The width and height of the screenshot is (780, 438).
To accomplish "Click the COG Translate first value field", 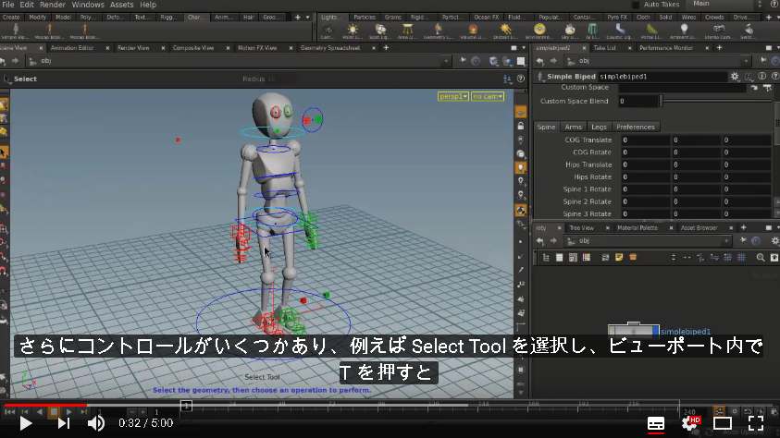I will click(645, 140).
